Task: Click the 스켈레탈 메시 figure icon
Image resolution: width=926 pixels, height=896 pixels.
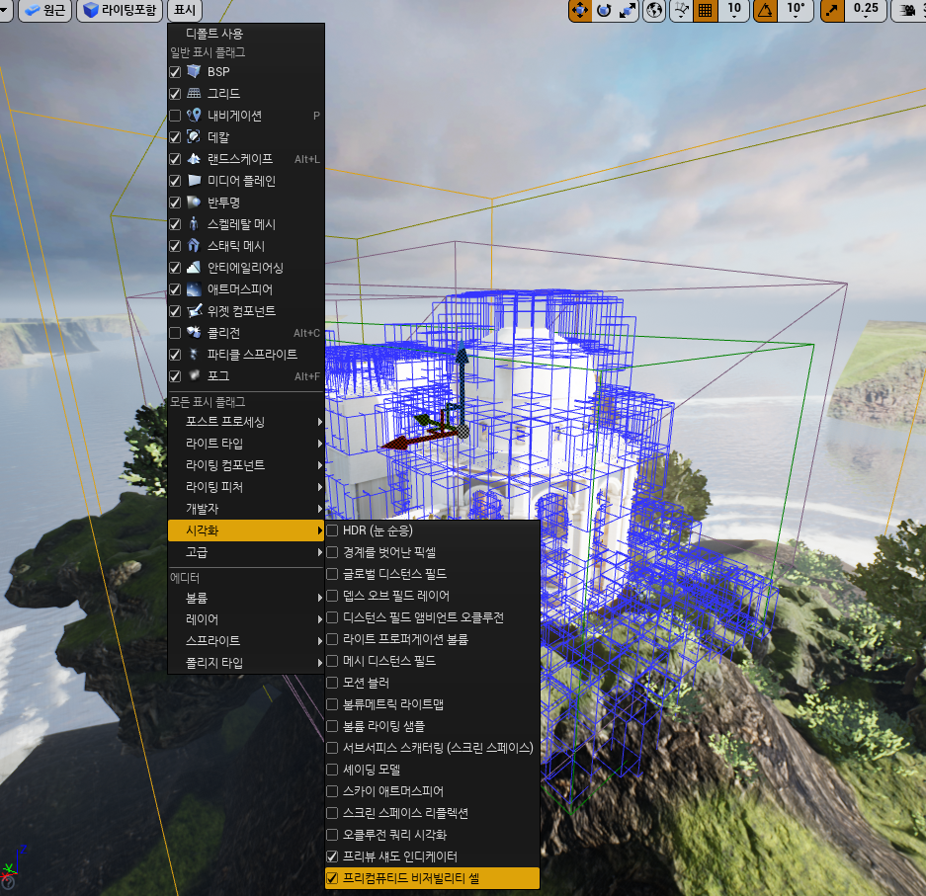Action: point(194,223)
